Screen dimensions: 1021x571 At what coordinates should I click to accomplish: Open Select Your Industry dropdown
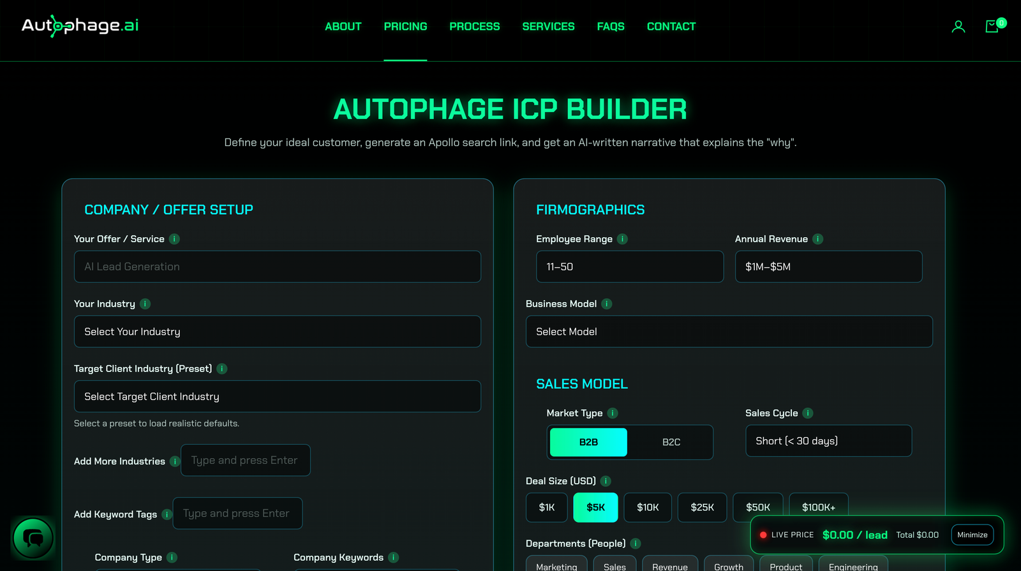tap(278, 331)
